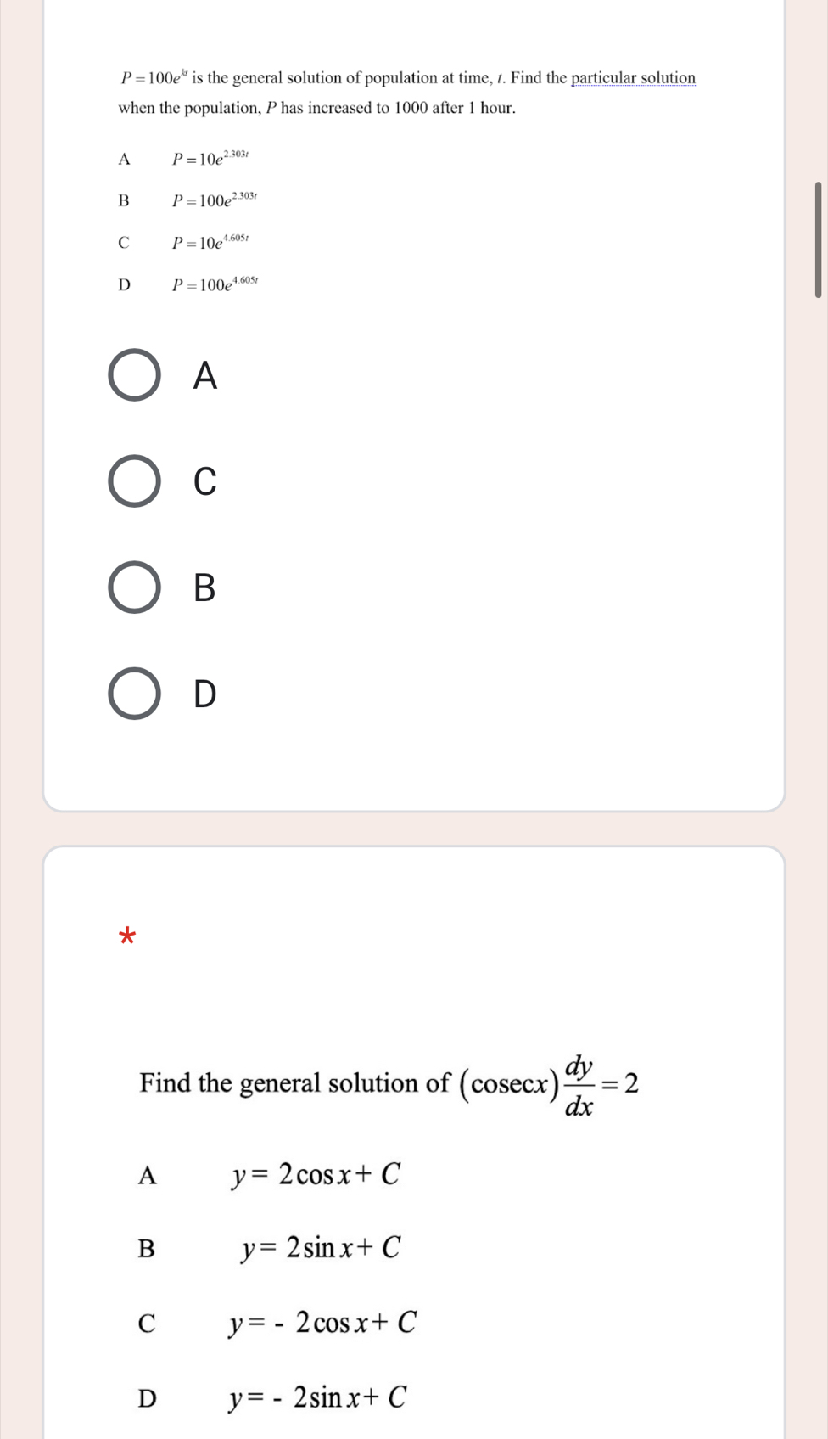Click the label A beside first radio button
The width and height of the screenshot is (828, 1439).
202,376
